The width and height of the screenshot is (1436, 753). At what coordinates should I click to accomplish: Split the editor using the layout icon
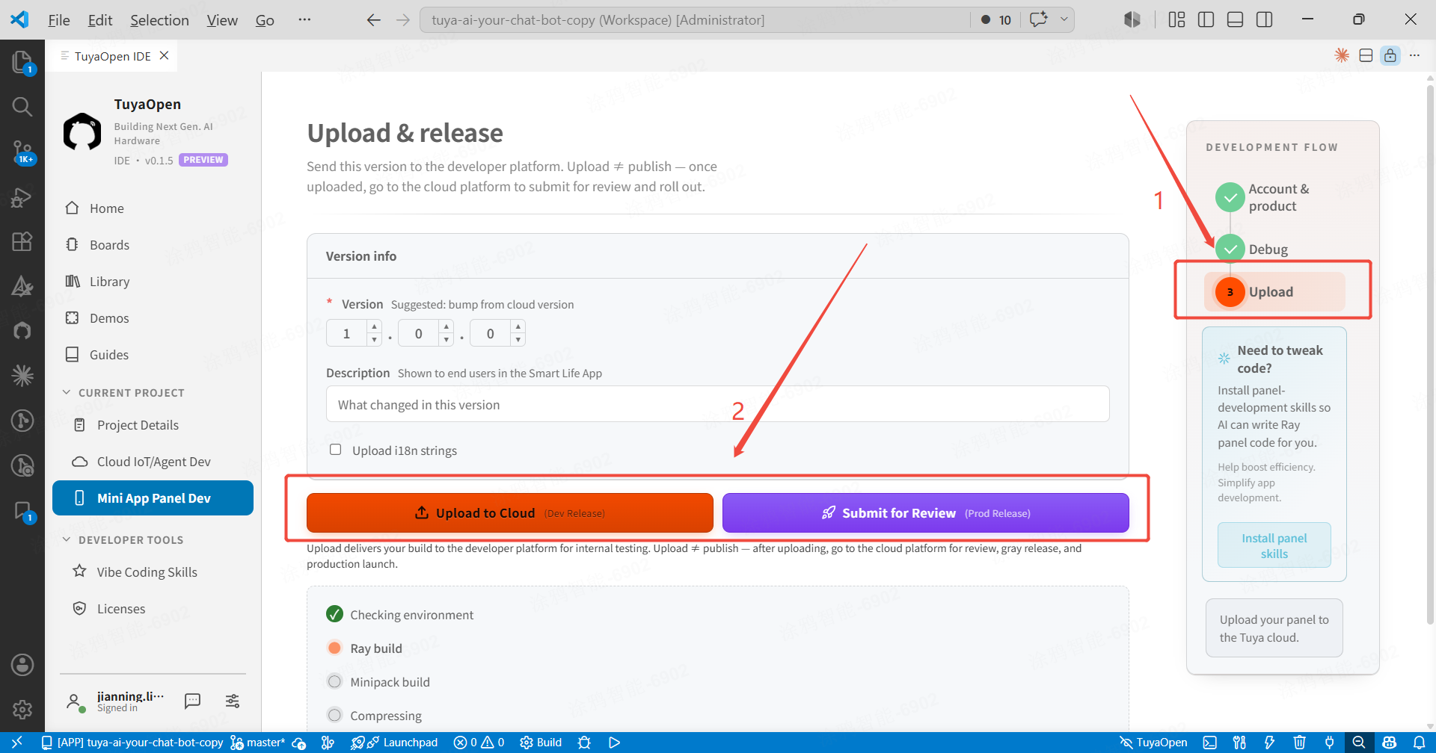(x=1366, y=55)
